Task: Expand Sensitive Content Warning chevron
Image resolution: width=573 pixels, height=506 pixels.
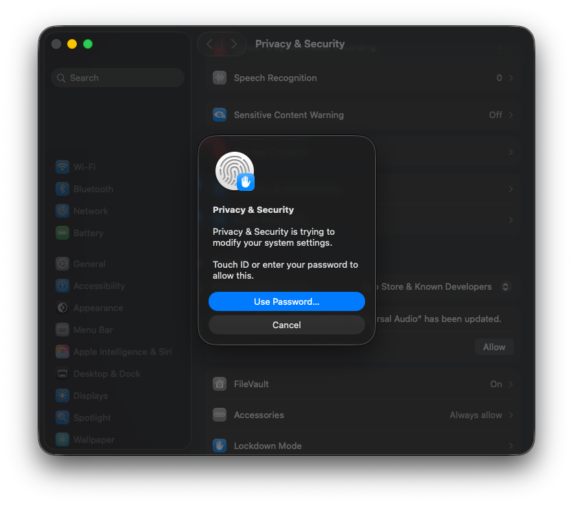Action: pos(511,115)
